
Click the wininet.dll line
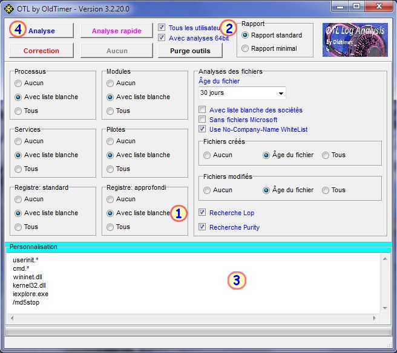[27, 277]
